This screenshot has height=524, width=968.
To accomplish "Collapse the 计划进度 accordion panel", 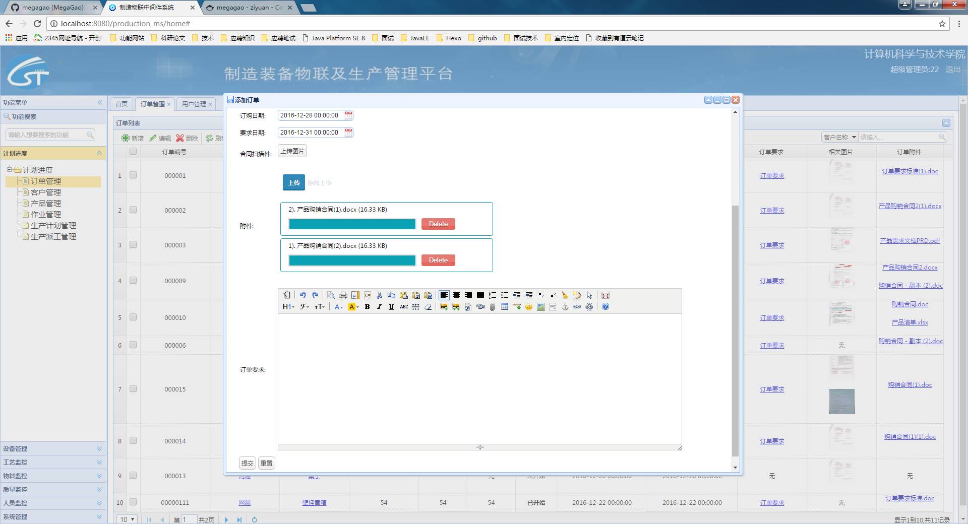I will [99, 153].
